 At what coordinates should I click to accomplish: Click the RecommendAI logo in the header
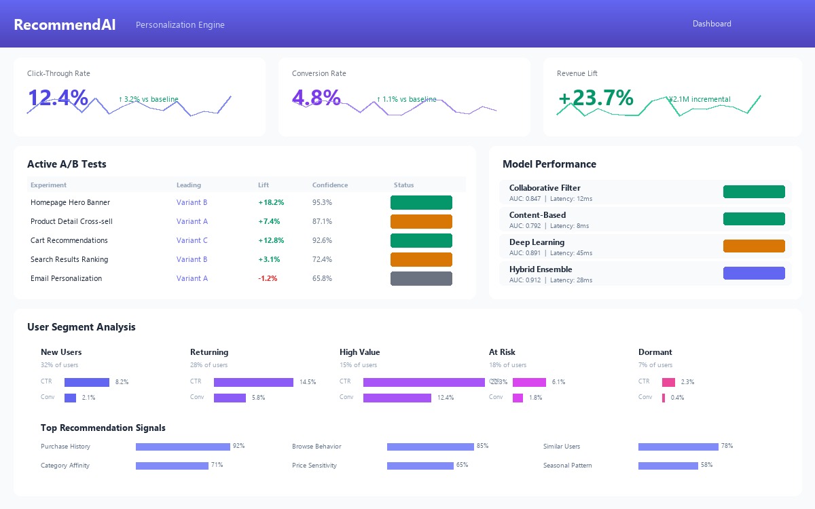click(x=64, y=24)
